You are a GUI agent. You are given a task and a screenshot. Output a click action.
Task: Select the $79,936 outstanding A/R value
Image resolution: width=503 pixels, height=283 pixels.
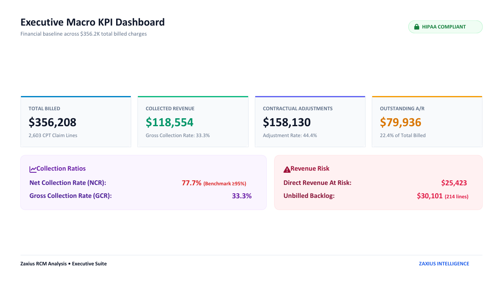tap(401, 122)
